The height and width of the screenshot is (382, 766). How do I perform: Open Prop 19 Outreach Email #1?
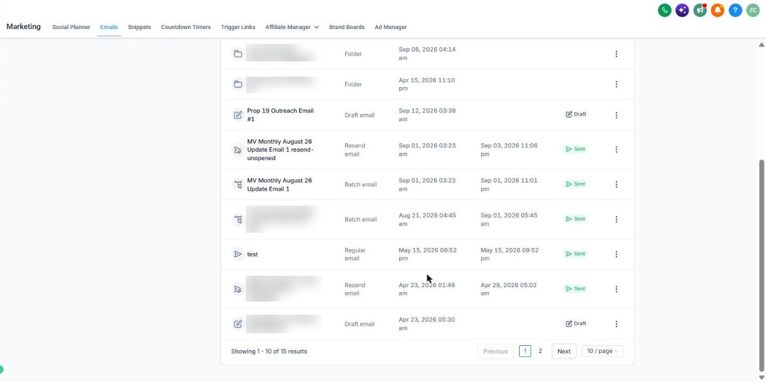(280, 115)
